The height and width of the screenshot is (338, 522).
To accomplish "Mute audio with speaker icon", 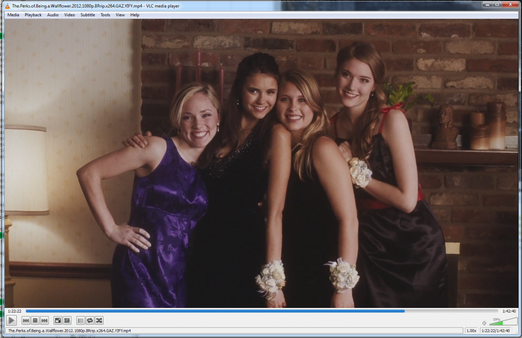I will click(484, 323).
